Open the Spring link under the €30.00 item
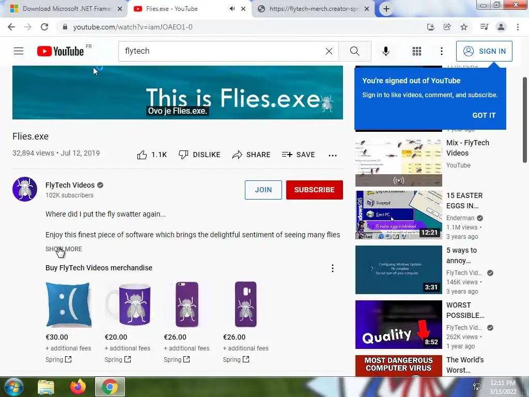Screen dimensions: 529x397 58,360
